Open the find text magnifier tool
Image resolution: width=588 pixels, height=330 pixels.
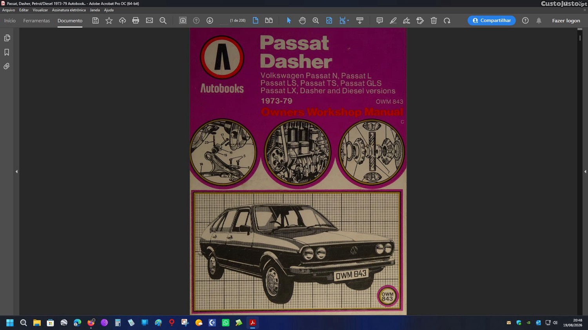(163, 20)
